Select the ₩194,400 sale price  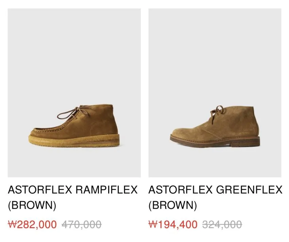pos(173,224)
